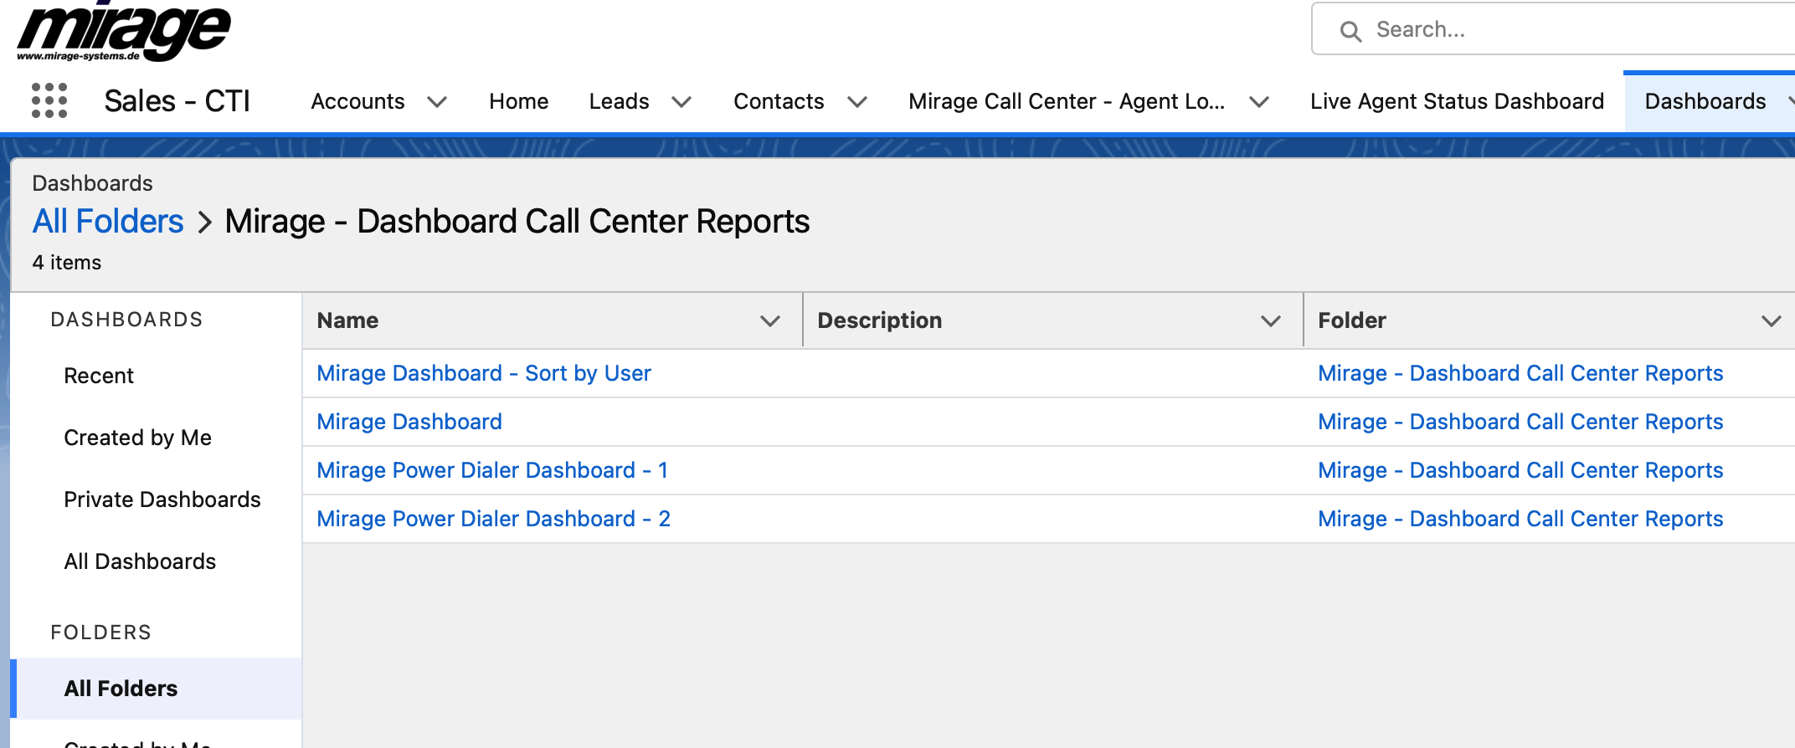The height and width of the screenshot is (748, 1795).
Task: Show Created by Me under Dashboards
Action: (x=137, y=438)
